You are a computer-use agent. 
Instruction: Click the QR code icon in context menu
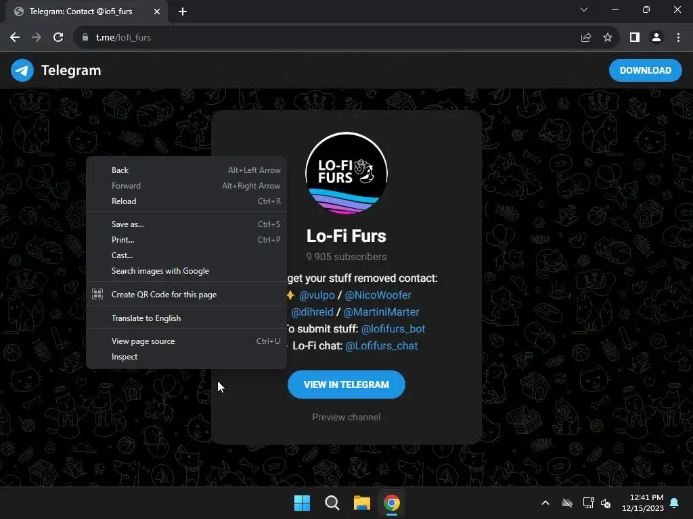tap(97, 295)
